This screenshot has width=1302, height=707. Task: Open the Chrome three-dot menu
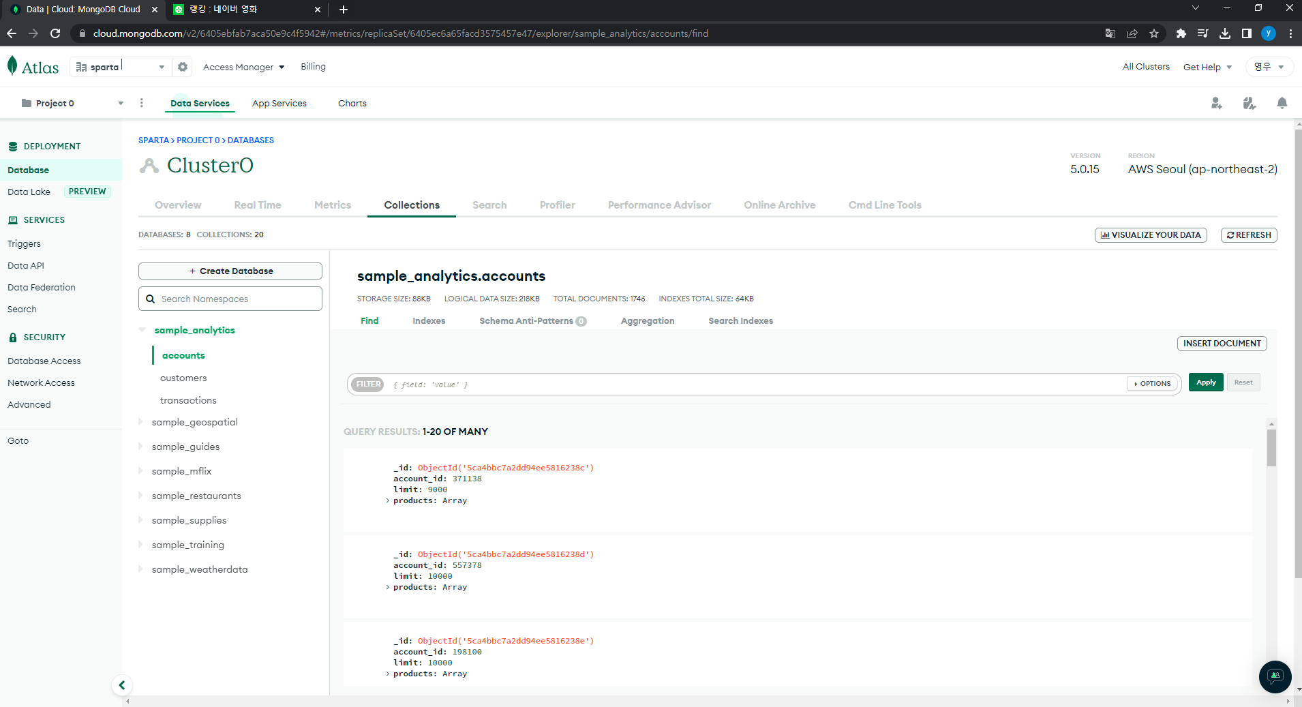tap(1290, 33)
